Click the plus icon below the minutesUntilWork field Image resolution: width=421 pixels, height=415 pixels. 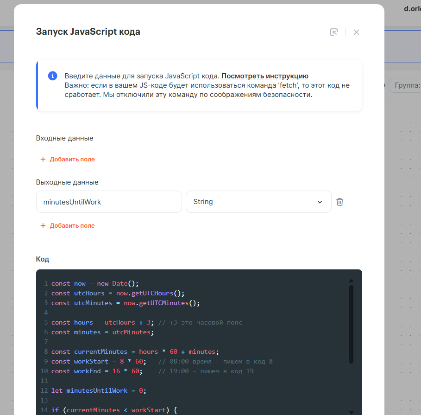pyautogui.click(x=43, y=225)
